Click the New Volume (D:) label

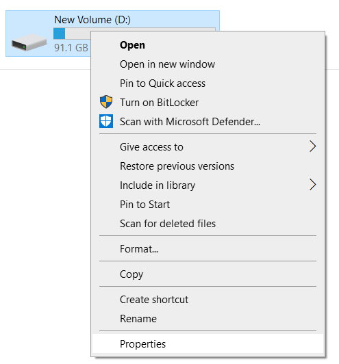coord(92,20)
